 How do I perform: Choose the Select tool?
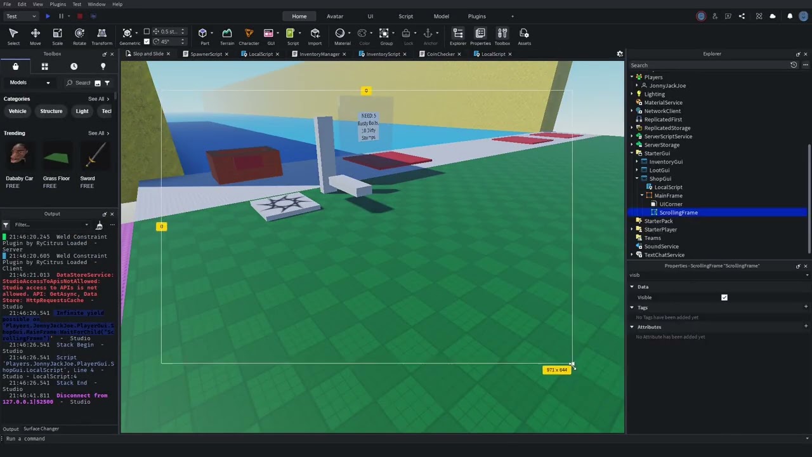(13, 37)
